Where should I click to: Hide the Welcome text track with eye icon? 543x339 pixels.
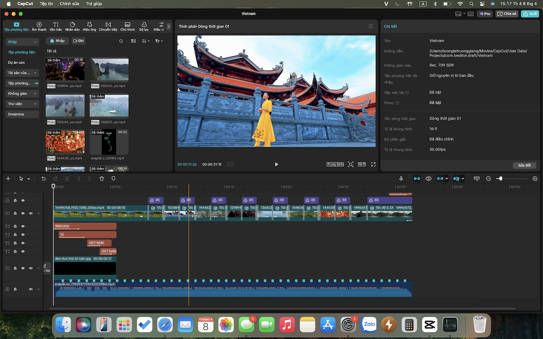click(23, 226)
